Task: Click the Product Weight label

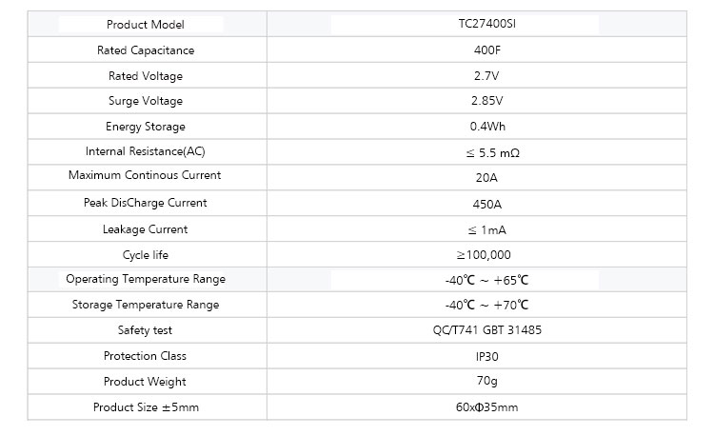Action: click(x=145, y=382)
